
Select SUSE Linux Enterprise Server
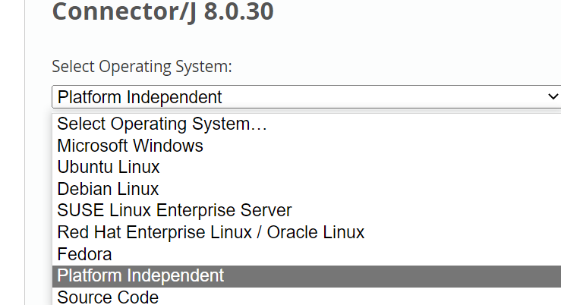[x=175, y=210]
